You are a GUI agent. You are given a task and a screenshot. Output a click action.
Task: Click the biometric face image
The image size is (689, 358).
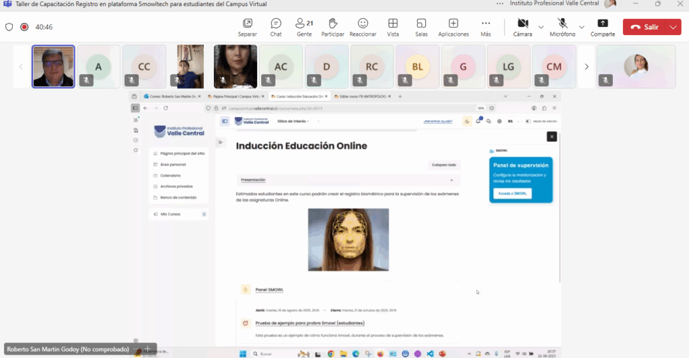(x=349, y=240)
